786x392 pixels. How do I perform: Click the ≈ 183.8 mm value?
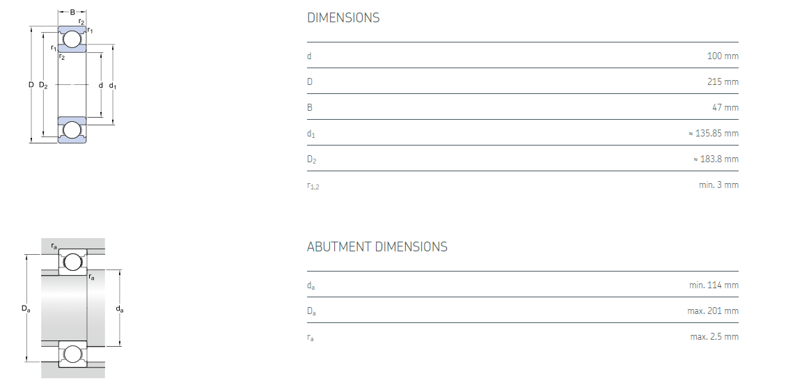pos(716,159)
